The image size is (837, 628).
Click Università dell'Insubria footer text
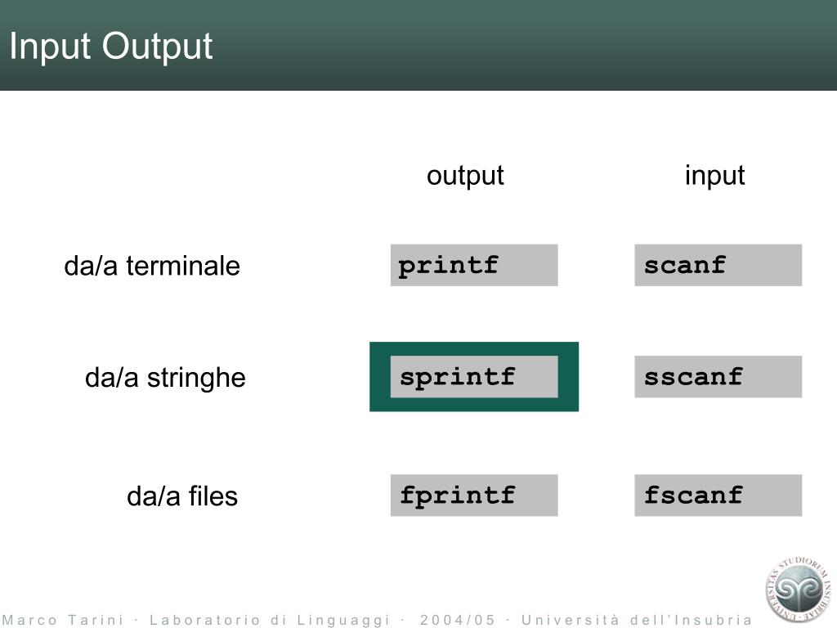coord(637,620)
